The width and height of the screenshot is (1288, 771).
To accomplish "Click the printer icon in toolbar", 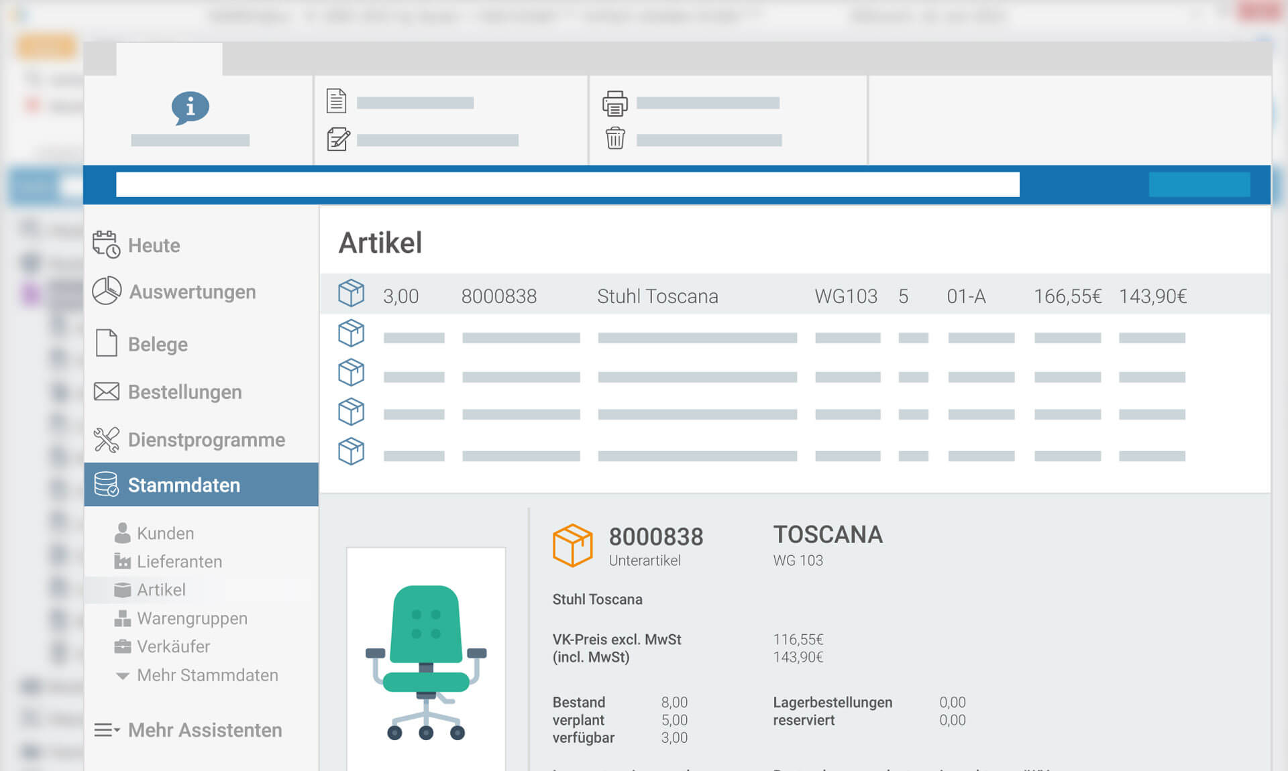I will click(x=614, y=103).
